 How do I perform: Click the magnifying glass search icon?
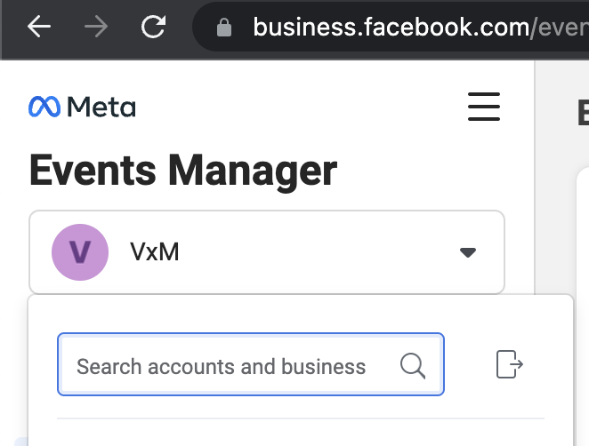click(x=413, y=365)
